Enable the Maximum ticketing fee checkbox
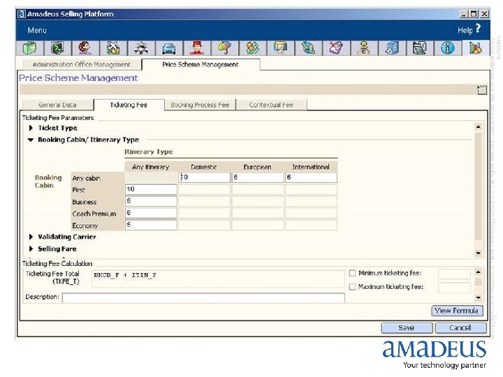This screenshot has width=503, height=377. click(352, 287)
